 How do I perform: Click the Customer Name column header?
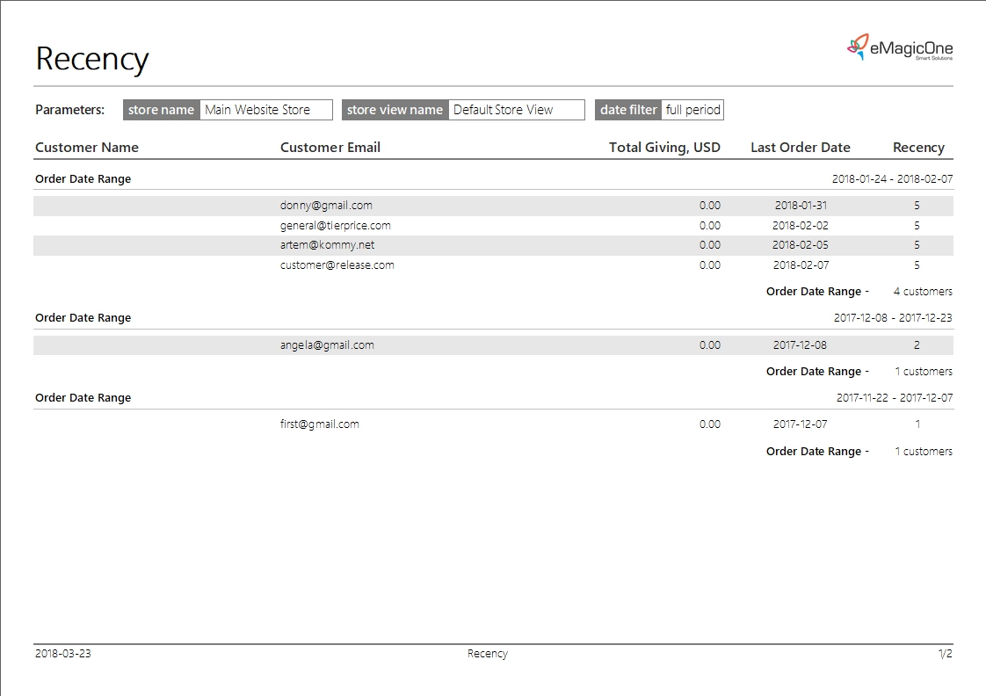coord(87,147)
